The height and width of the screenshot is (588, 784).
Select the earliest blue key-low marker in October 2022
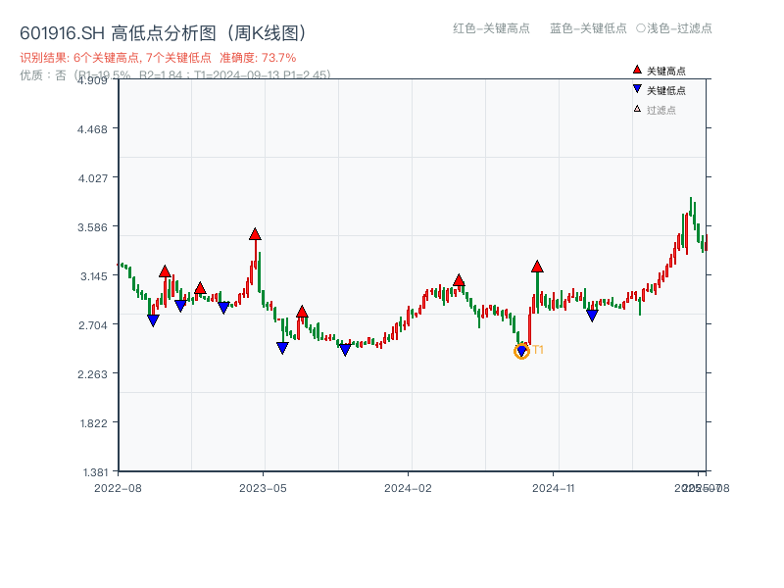tap(153, 320)
